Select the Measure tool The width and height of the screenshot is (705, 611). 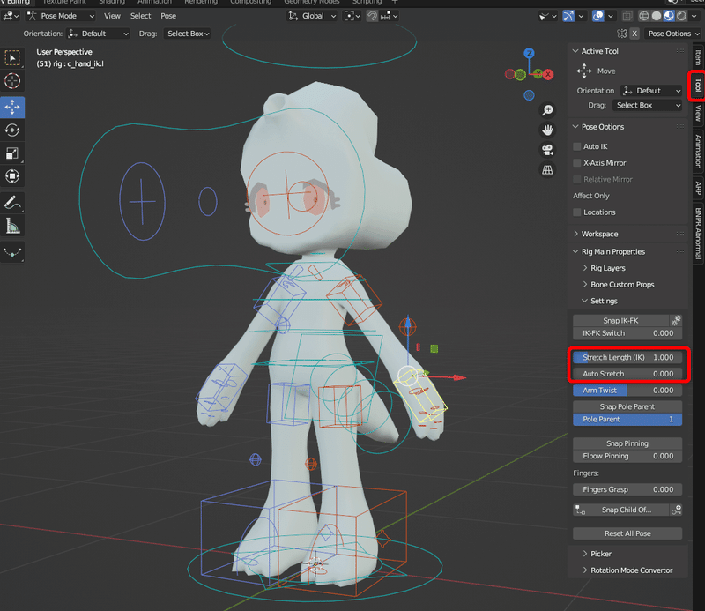tap(12, 226)
